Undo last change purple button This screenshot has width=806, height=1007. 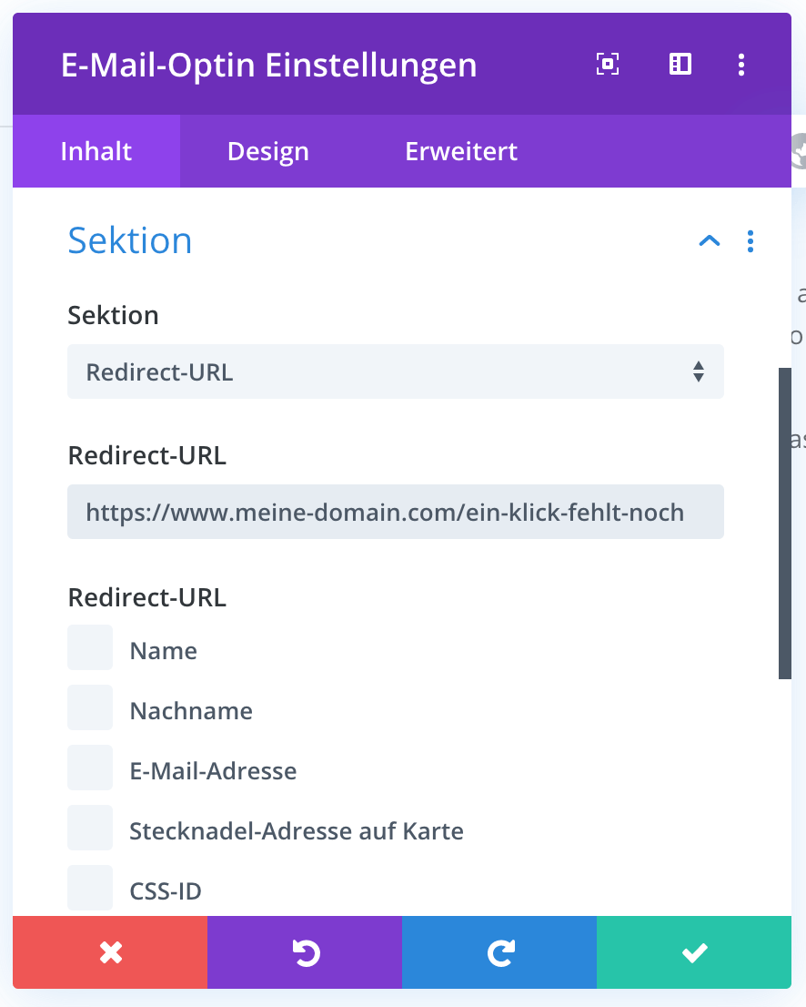point(305,952)
